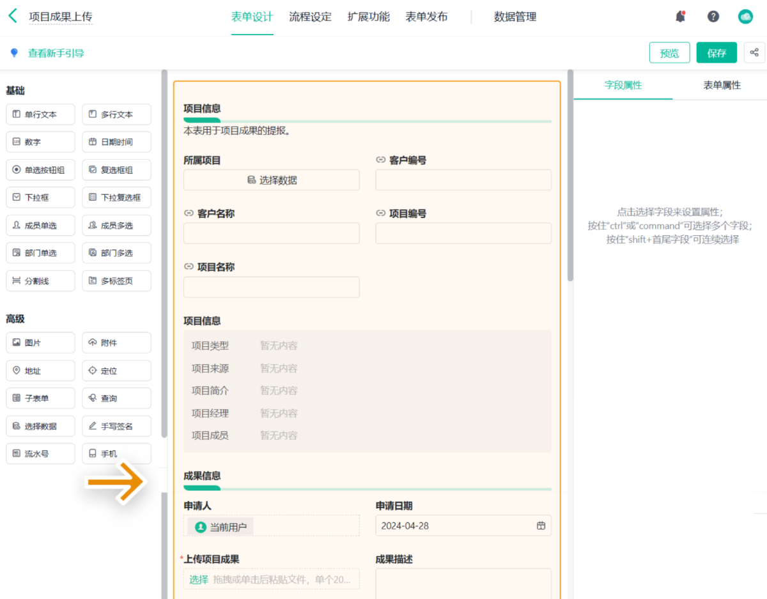Click the user avatar icon
The height and width of the screenshot is (599, 767).
pos(745,17)
